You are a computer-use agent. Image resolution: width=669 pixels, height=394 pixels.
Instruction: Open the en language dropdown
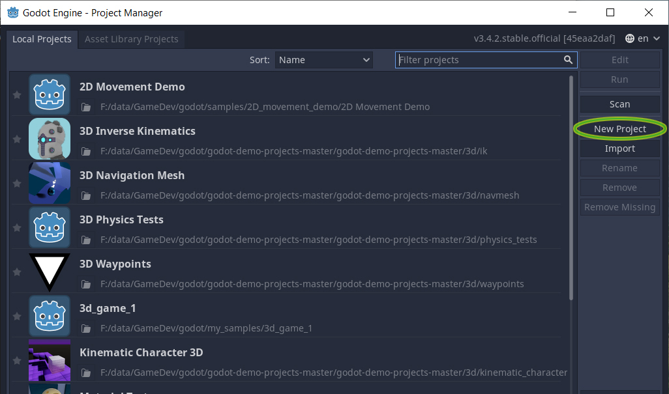[642, 38]
